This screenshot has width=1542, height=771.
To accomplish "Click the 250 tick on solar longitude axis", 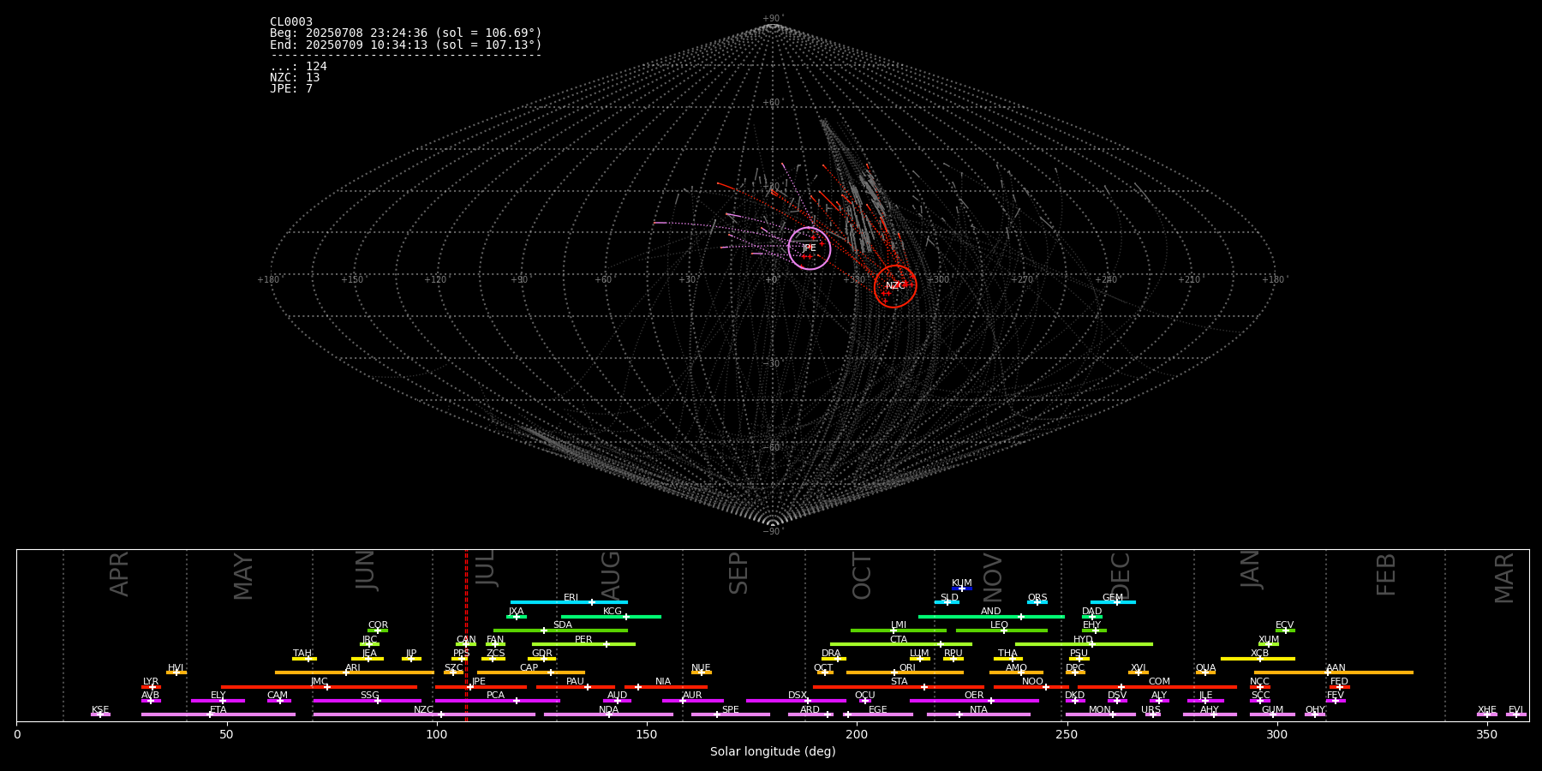I will [x=1067, y=735].
